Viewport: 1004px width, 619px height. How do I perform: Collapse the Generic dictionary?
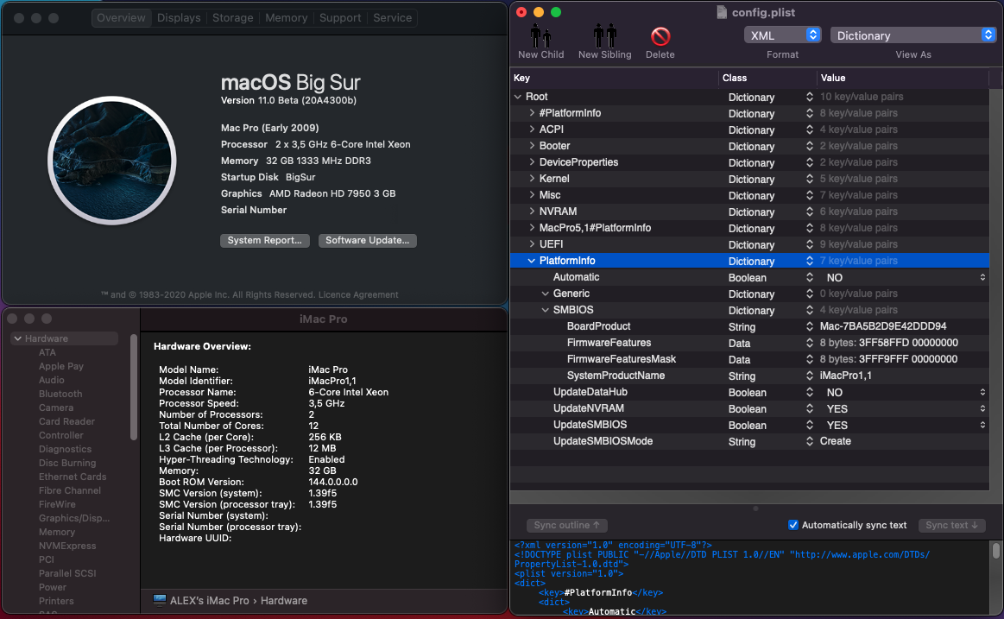pyautogui.click(x=545, y=294)
